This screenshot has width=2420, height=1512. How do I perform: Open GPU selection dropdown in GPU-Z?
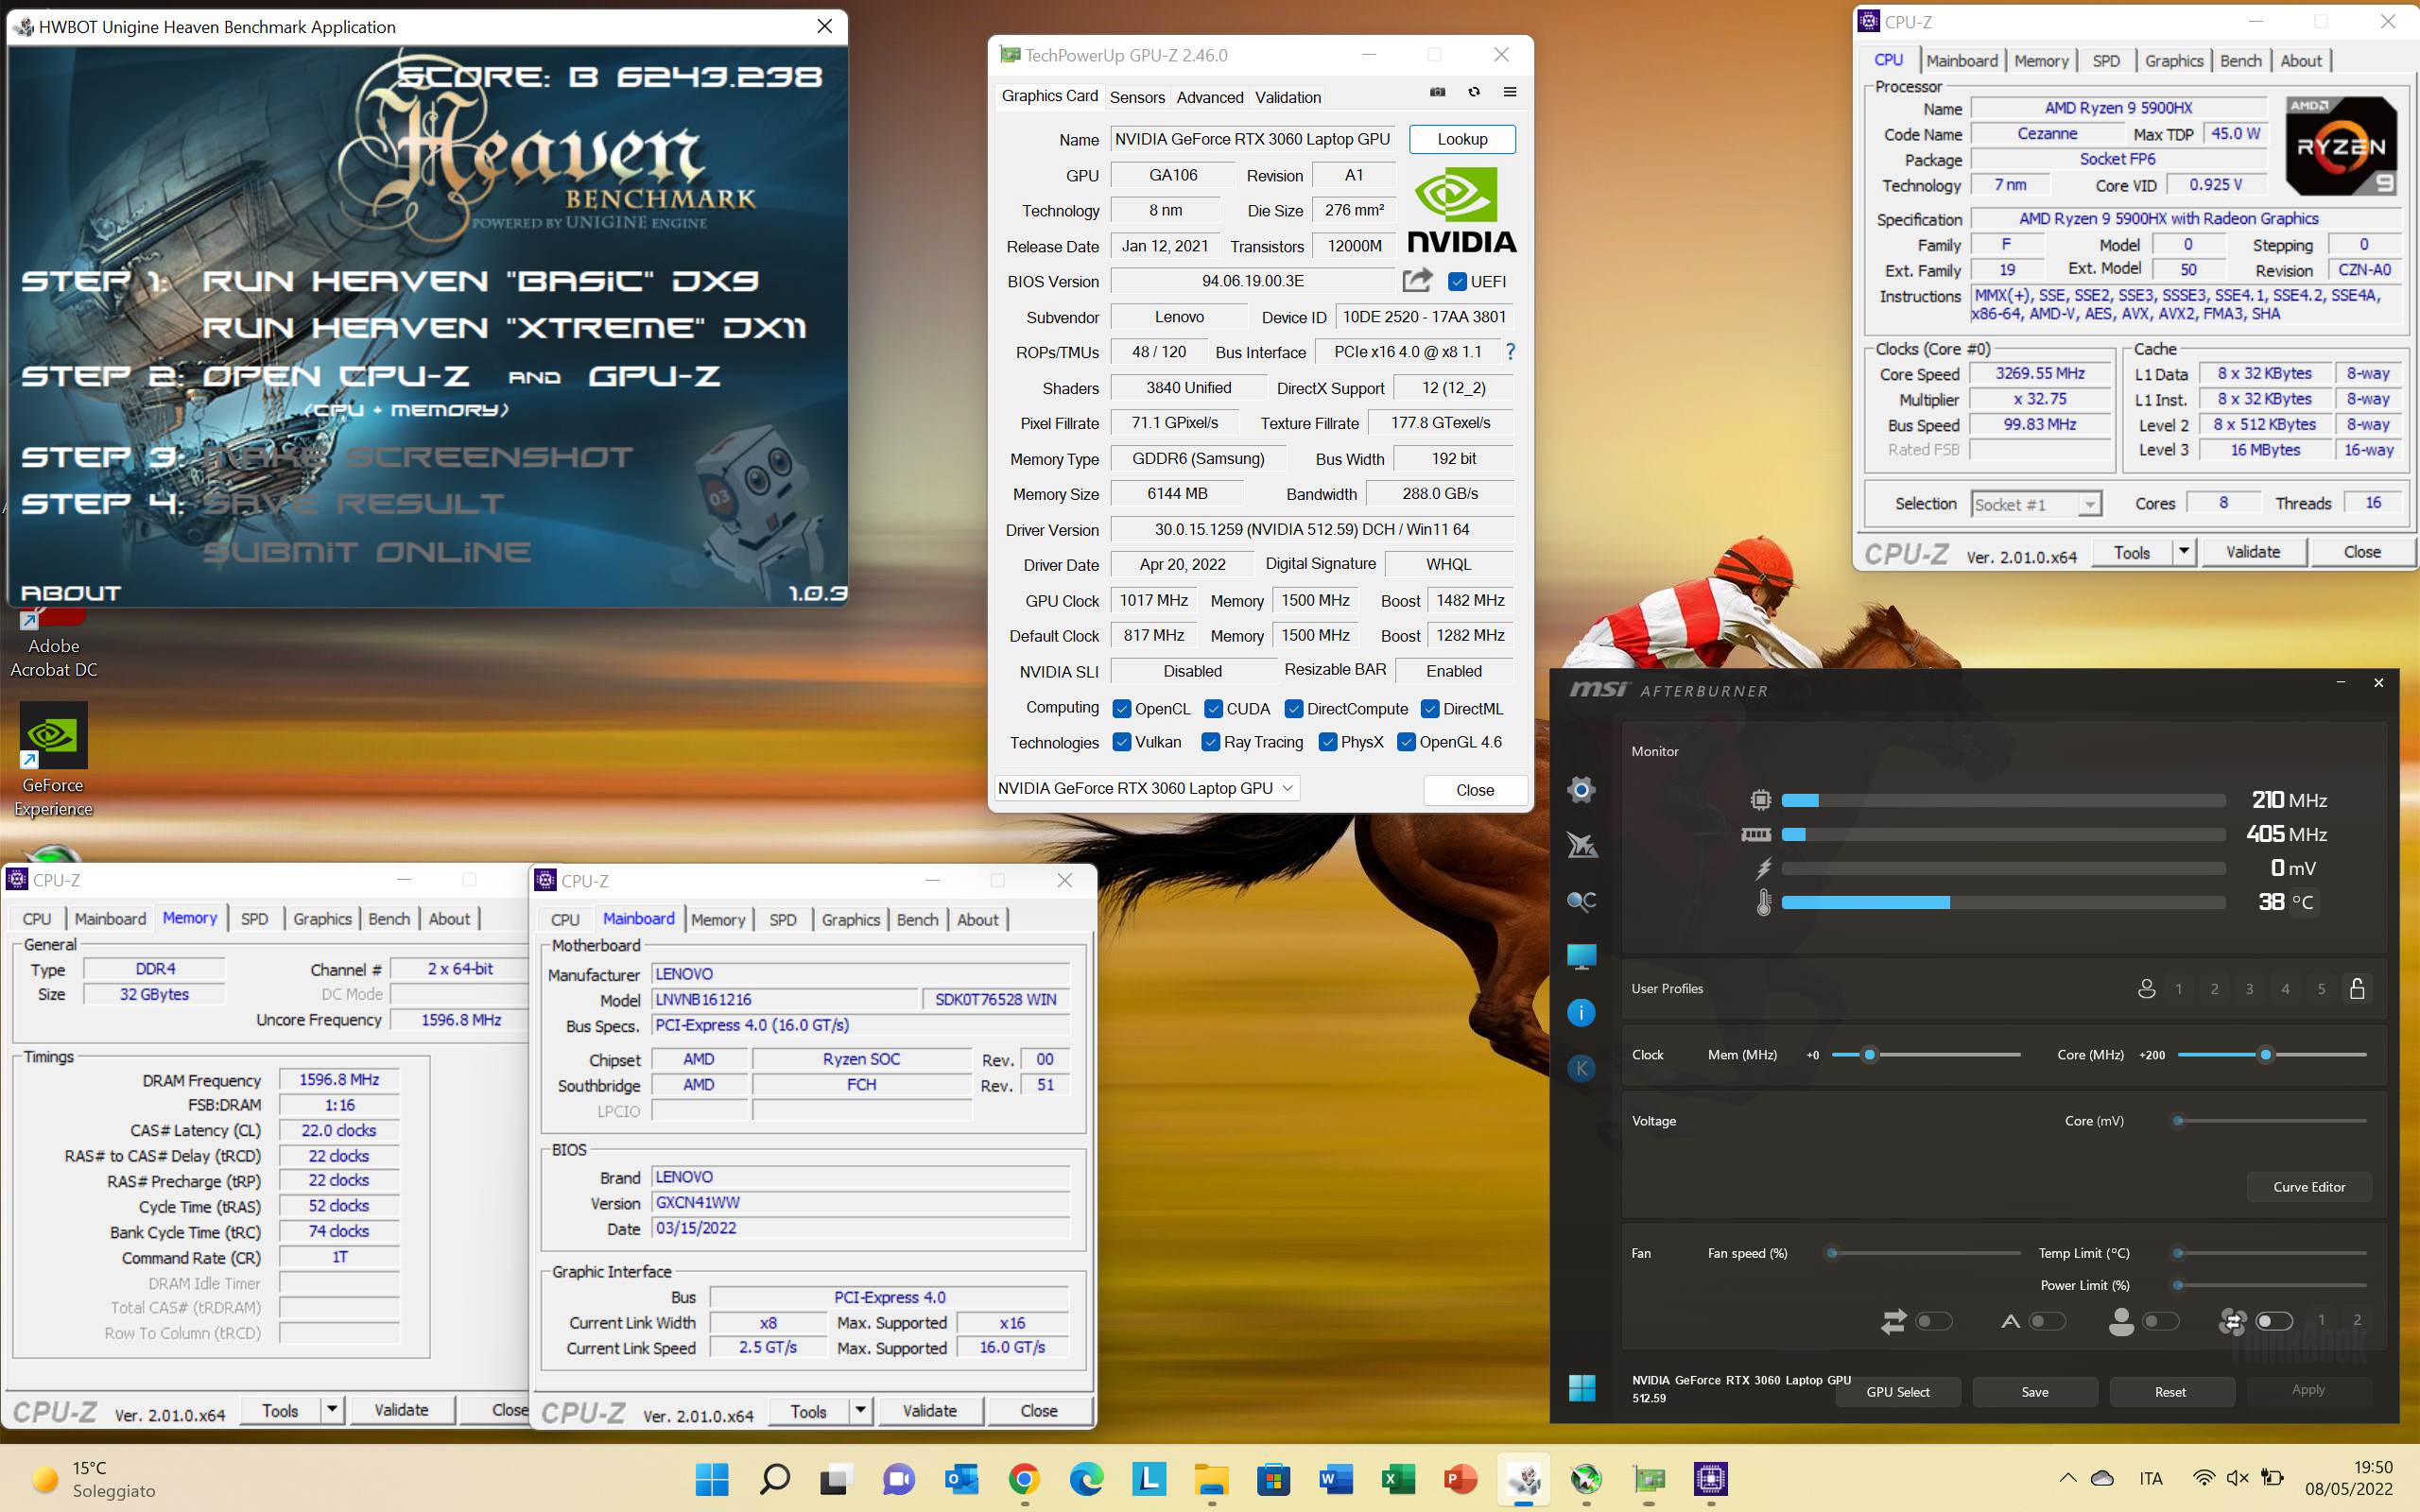(1147, 788)
